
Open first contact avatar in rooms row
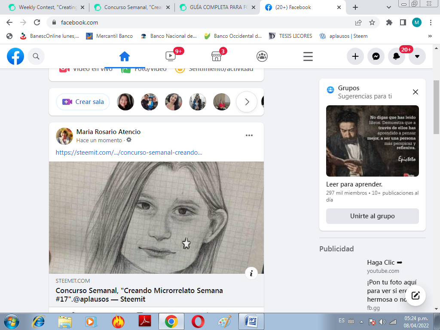[125, 101]
